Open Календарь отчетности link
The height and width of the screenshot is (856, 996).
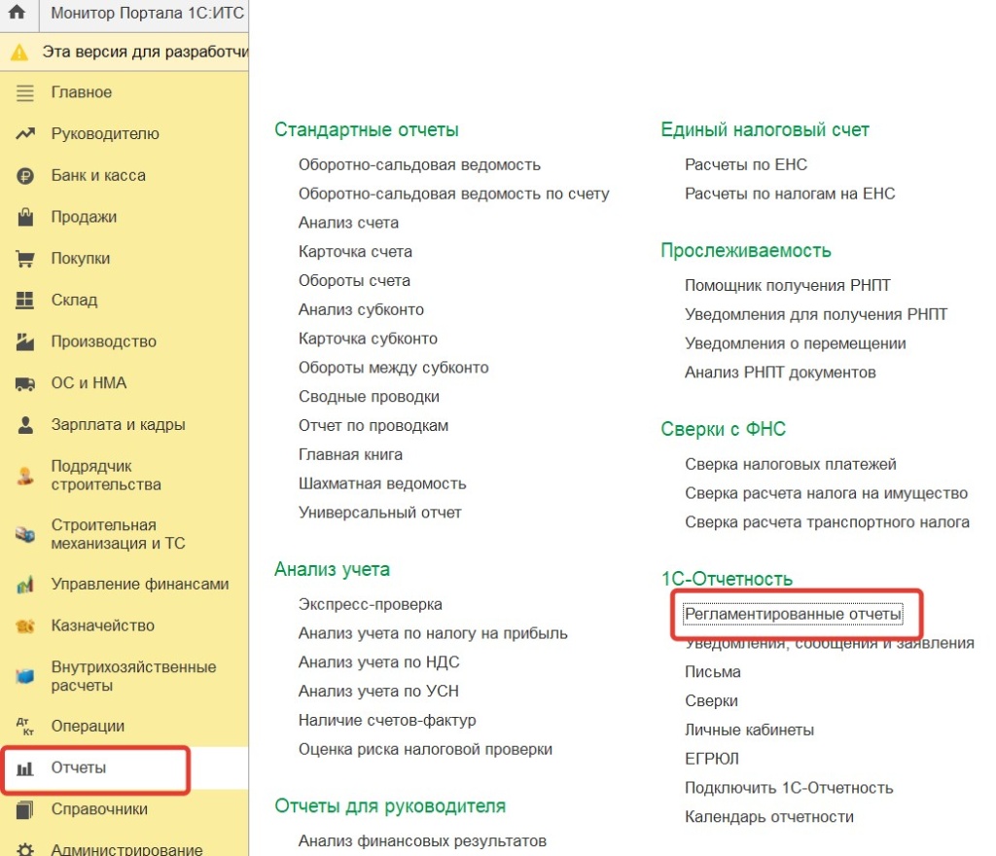coord(768,817)
